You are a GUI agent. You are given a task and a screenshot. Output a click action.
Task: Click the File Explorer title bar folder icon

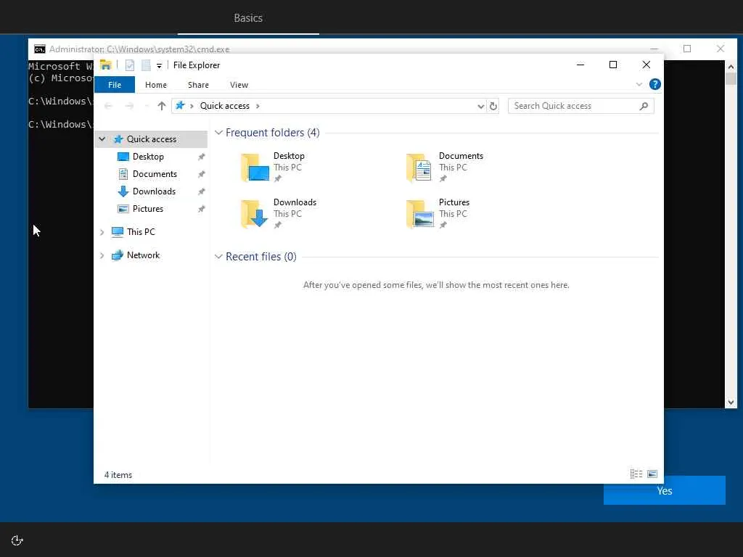tap(106, 65)
